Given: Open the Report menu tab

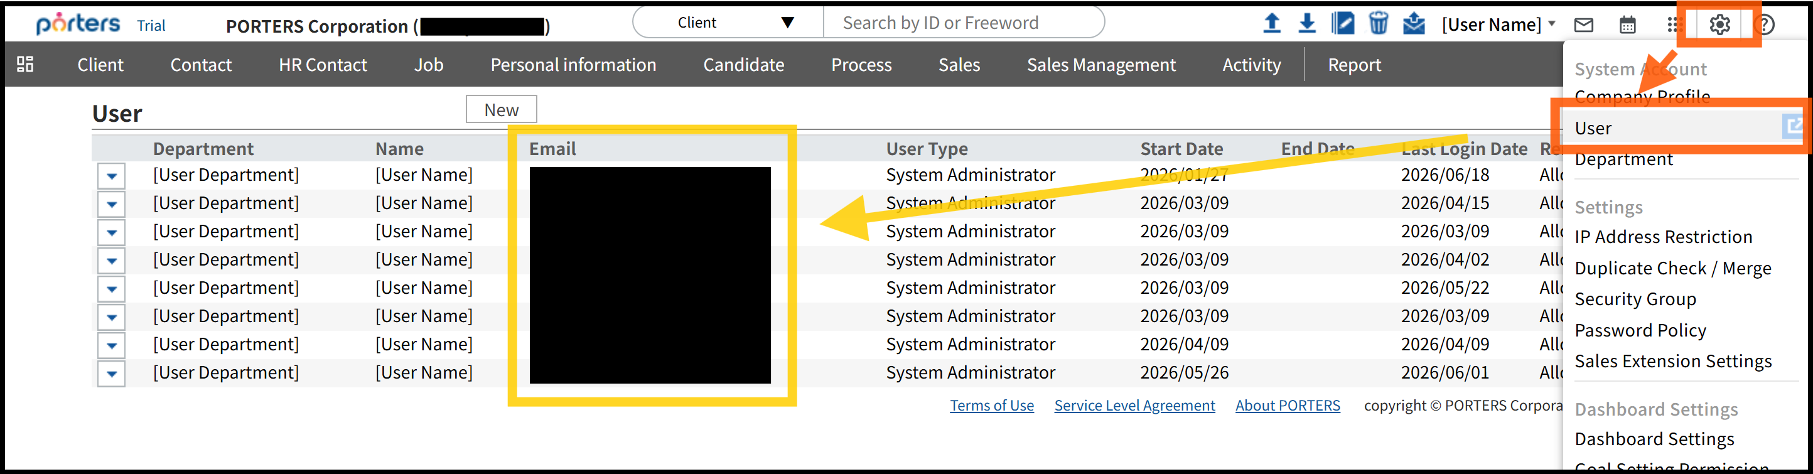Looking at the screenshot, I should (x=1354, y=65).
